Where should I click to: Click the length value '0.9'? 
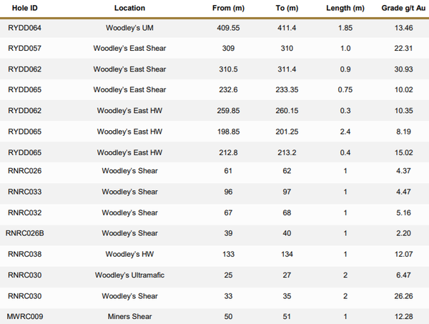coord(345,69)
